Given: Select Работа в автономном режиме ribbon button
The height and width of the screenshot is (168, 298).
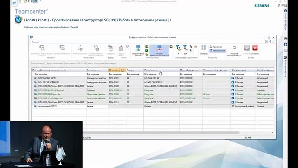Looking at the screenshot, I should point(159,51).
